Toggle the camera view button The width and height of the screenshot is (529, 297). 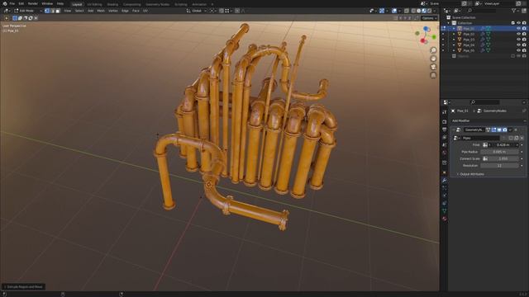pyautogui.click(x=433, y=67)
